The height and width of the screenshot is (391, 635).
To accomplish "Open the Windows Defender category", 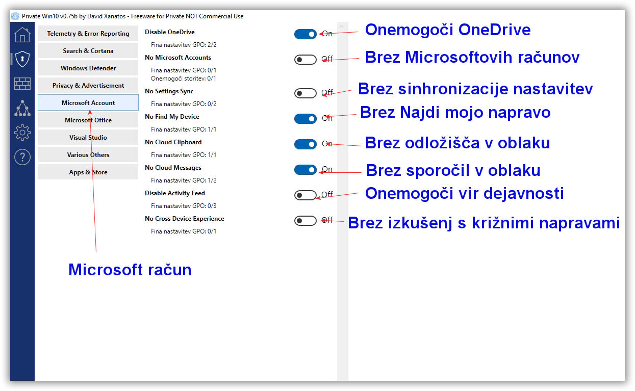I will 88,68.
